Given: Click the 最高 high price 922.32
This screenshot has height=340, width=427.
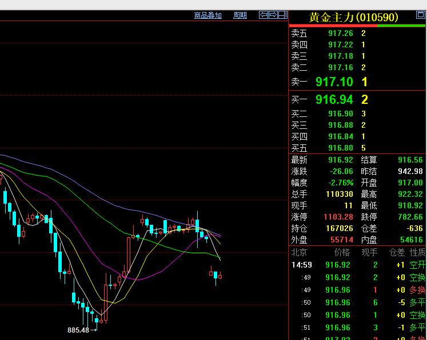Looking at the screenshot, I should point(410,194).
